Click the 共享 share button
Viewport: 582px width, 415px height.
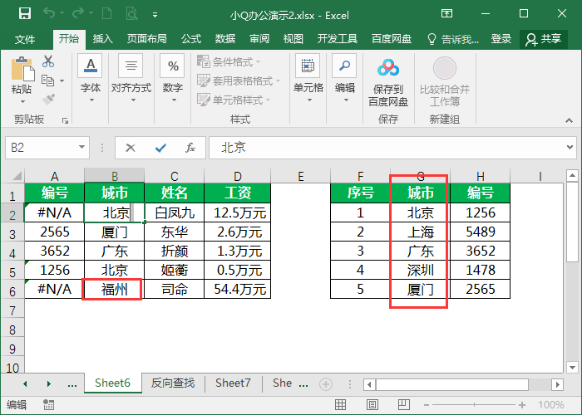tap(544, 39)
